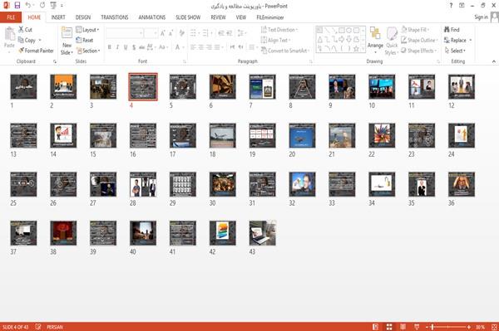Image resolution: width=499 pixels, height=331 pixels.
Task: Toggle align text right
Action: (x=209, y=47)
